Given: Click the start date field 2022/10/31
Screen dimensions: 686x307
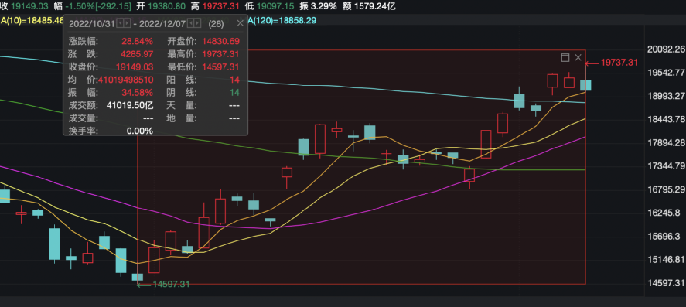Looking at the screenshot, I should (x=91, y=23).
